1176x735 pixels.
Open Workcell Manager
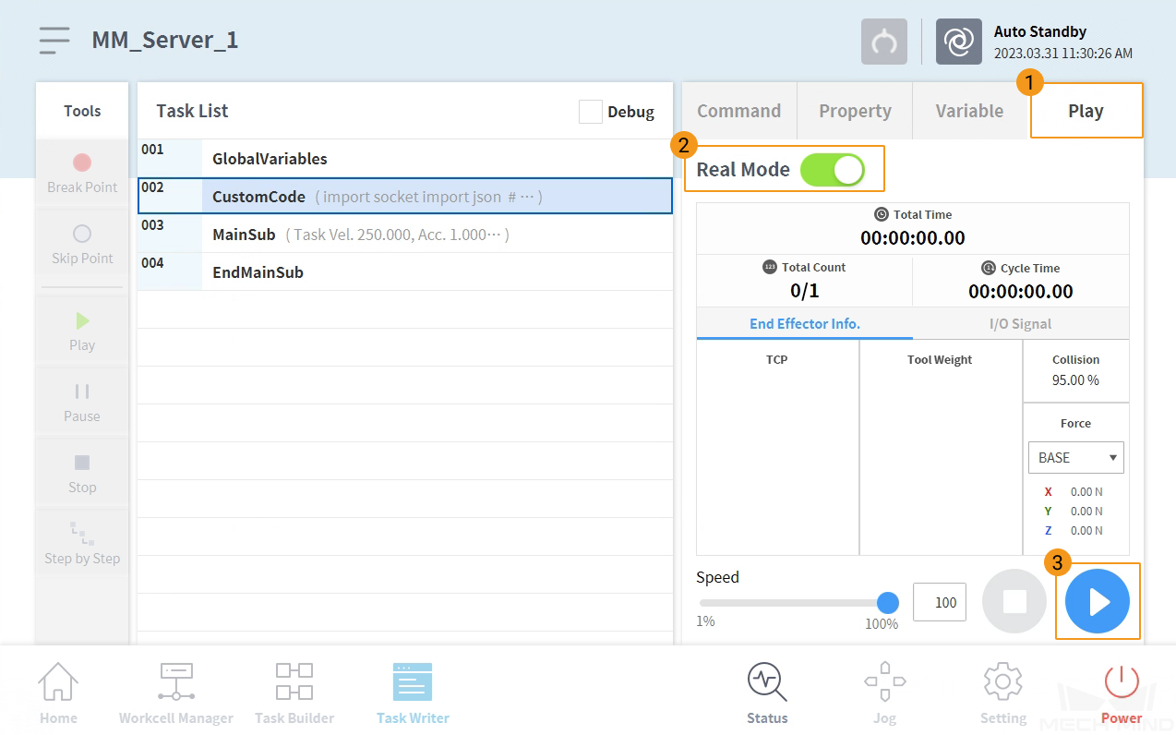pos(176,693)
